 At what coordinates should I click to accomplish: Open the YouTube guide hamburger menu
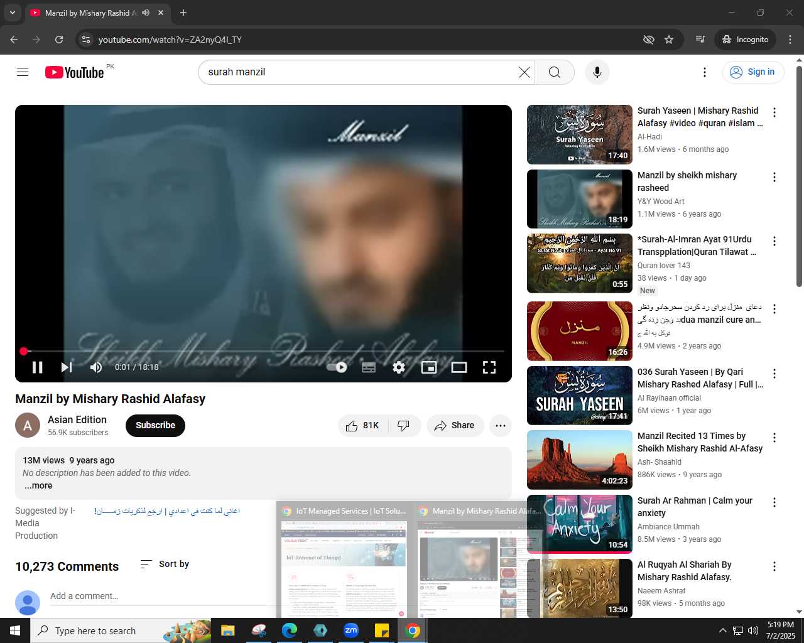(23, 72)
